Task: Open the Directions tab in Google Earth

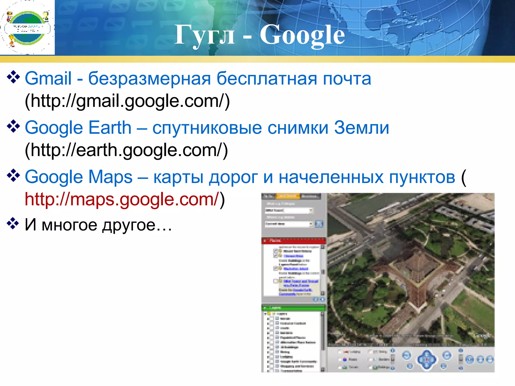Action: [310, 196]
